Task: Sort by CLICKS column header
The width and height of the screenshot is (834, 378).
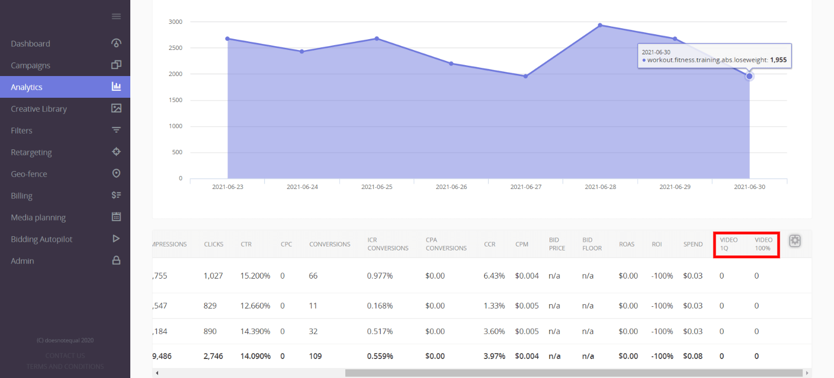Action: 213,244
